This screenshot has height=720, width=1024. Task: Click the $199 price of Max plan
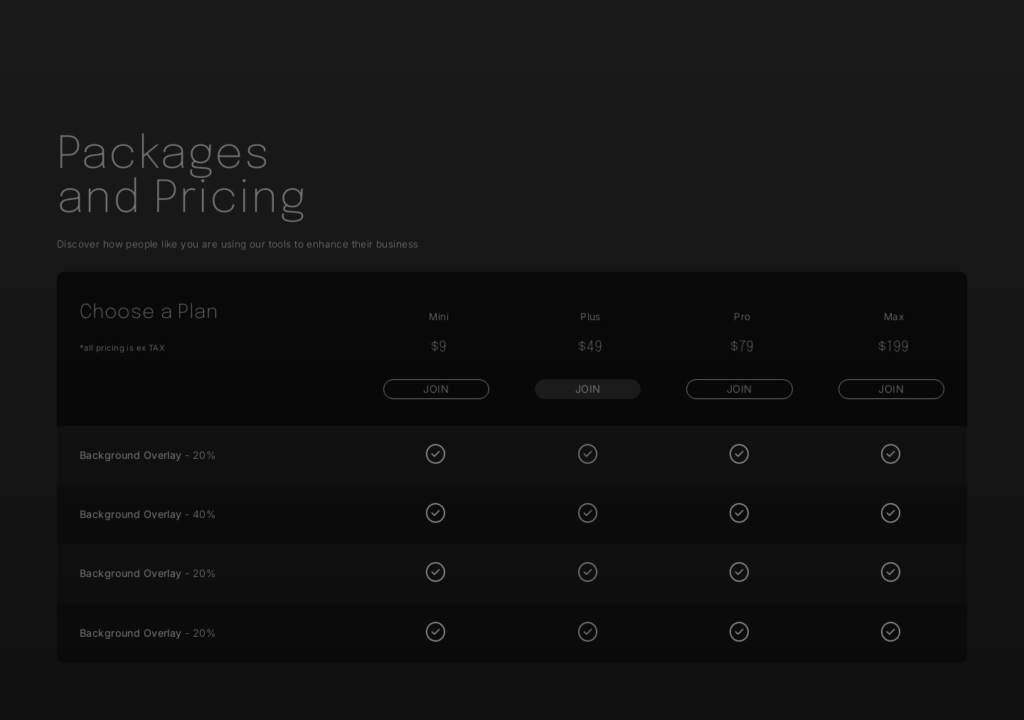pyautogui.click(x=893, y=346)
